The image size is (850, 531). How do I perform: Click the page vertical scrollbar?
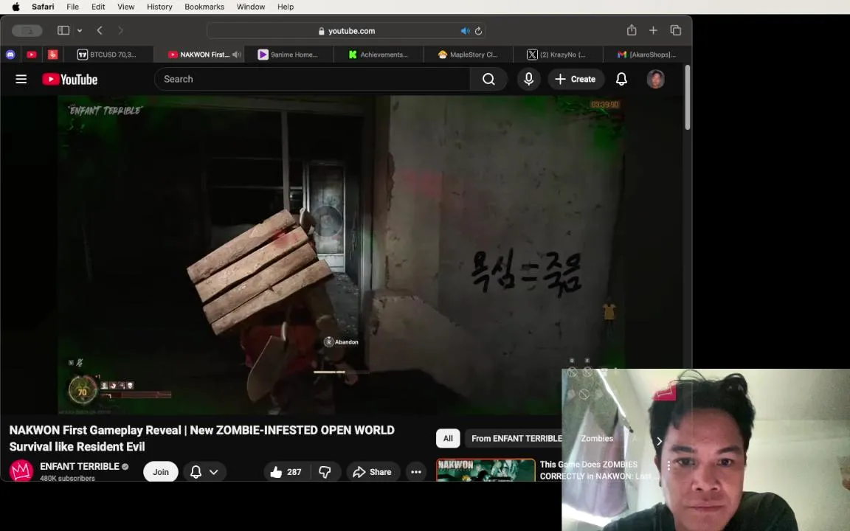point(688,97)
